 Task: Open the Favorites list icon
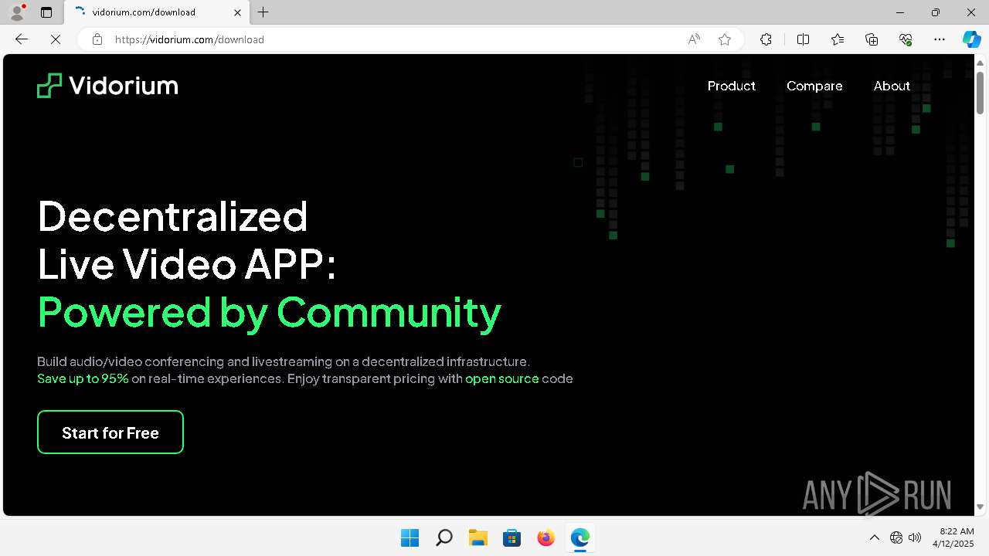(x=838, y=39)
